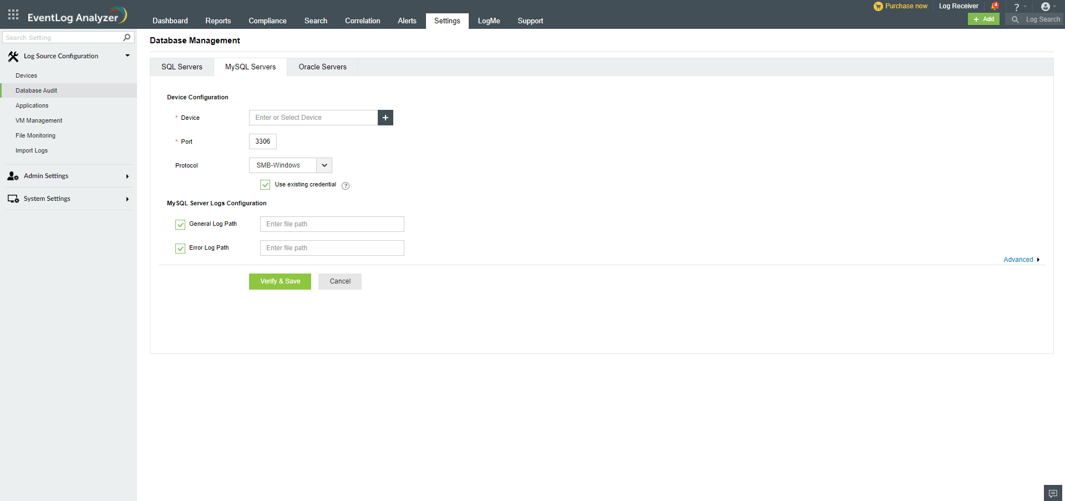Expand the Admin Settings section

(x=128, y=176)
